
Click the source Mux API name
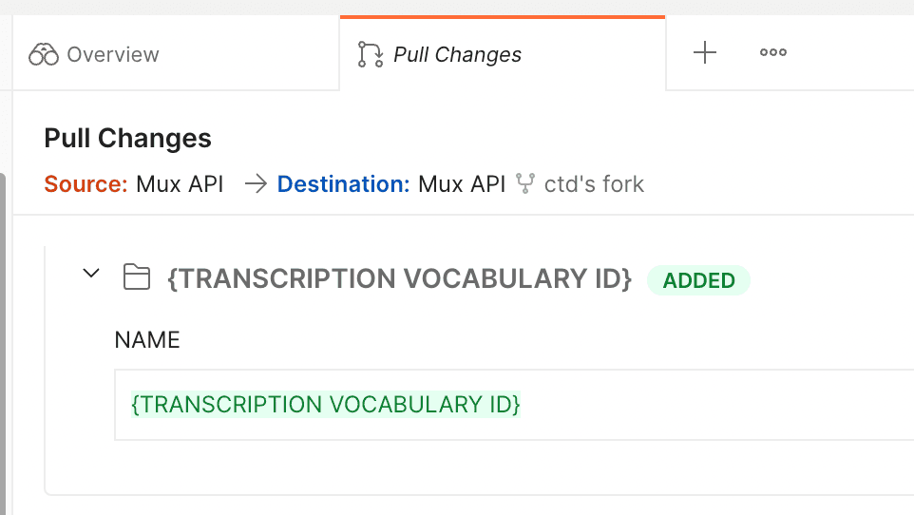pyautogui.click(x=180, y=183)
